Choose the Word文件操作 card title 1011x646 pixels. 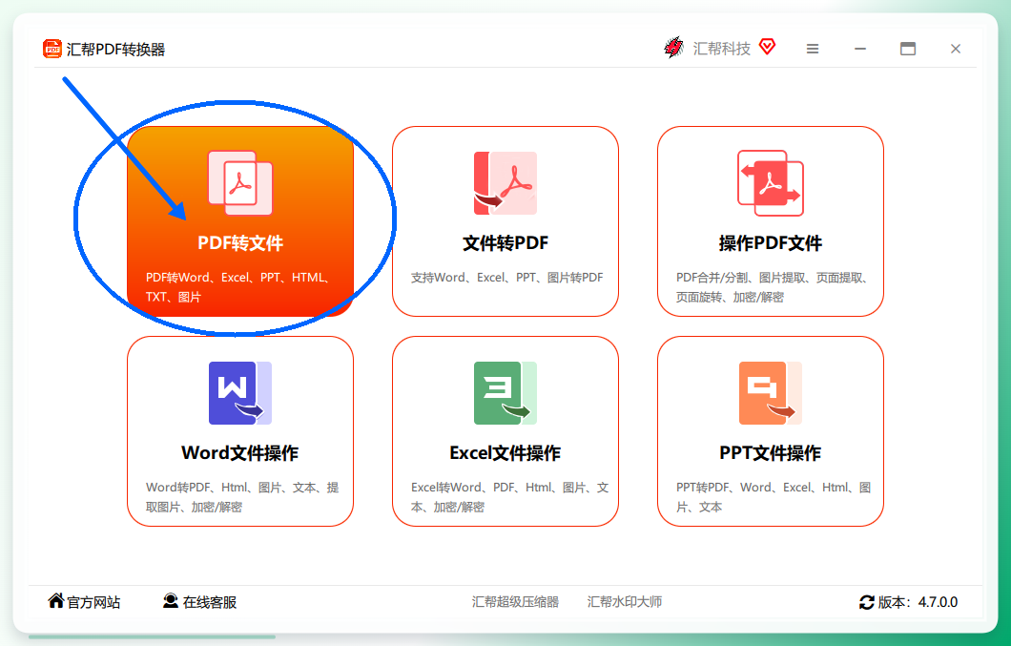point(239,453)
